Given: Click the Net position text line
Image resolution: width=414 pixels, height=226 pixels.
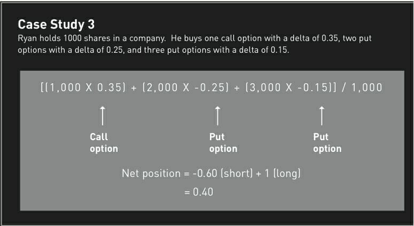Looking at the screenshot, I should point(211,174).
